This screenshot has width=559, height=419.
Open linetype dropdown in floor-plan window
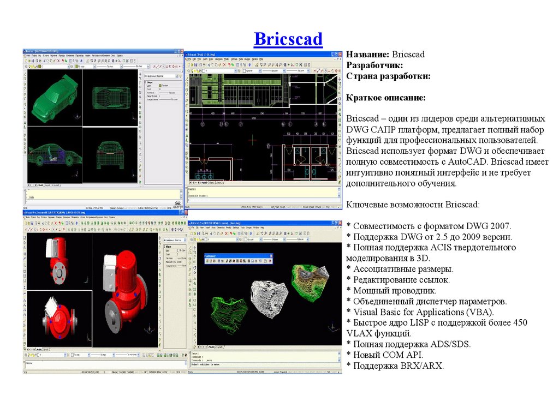click(x=284, y=71)
